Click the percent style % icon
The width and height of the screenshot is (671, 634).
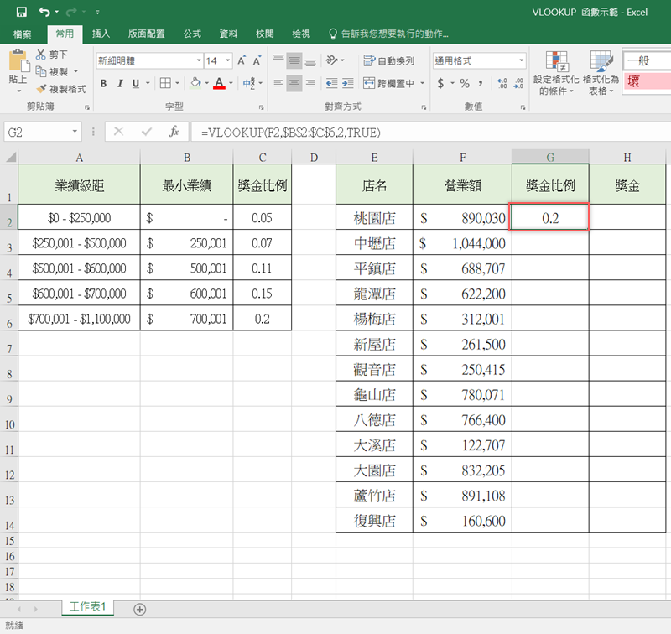tap(464, 83)
